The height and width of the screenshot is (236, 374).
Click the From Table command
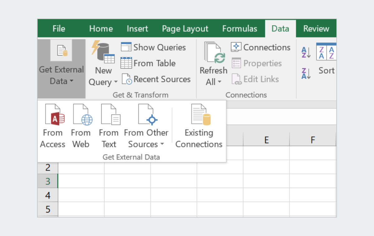pos(148,63)
